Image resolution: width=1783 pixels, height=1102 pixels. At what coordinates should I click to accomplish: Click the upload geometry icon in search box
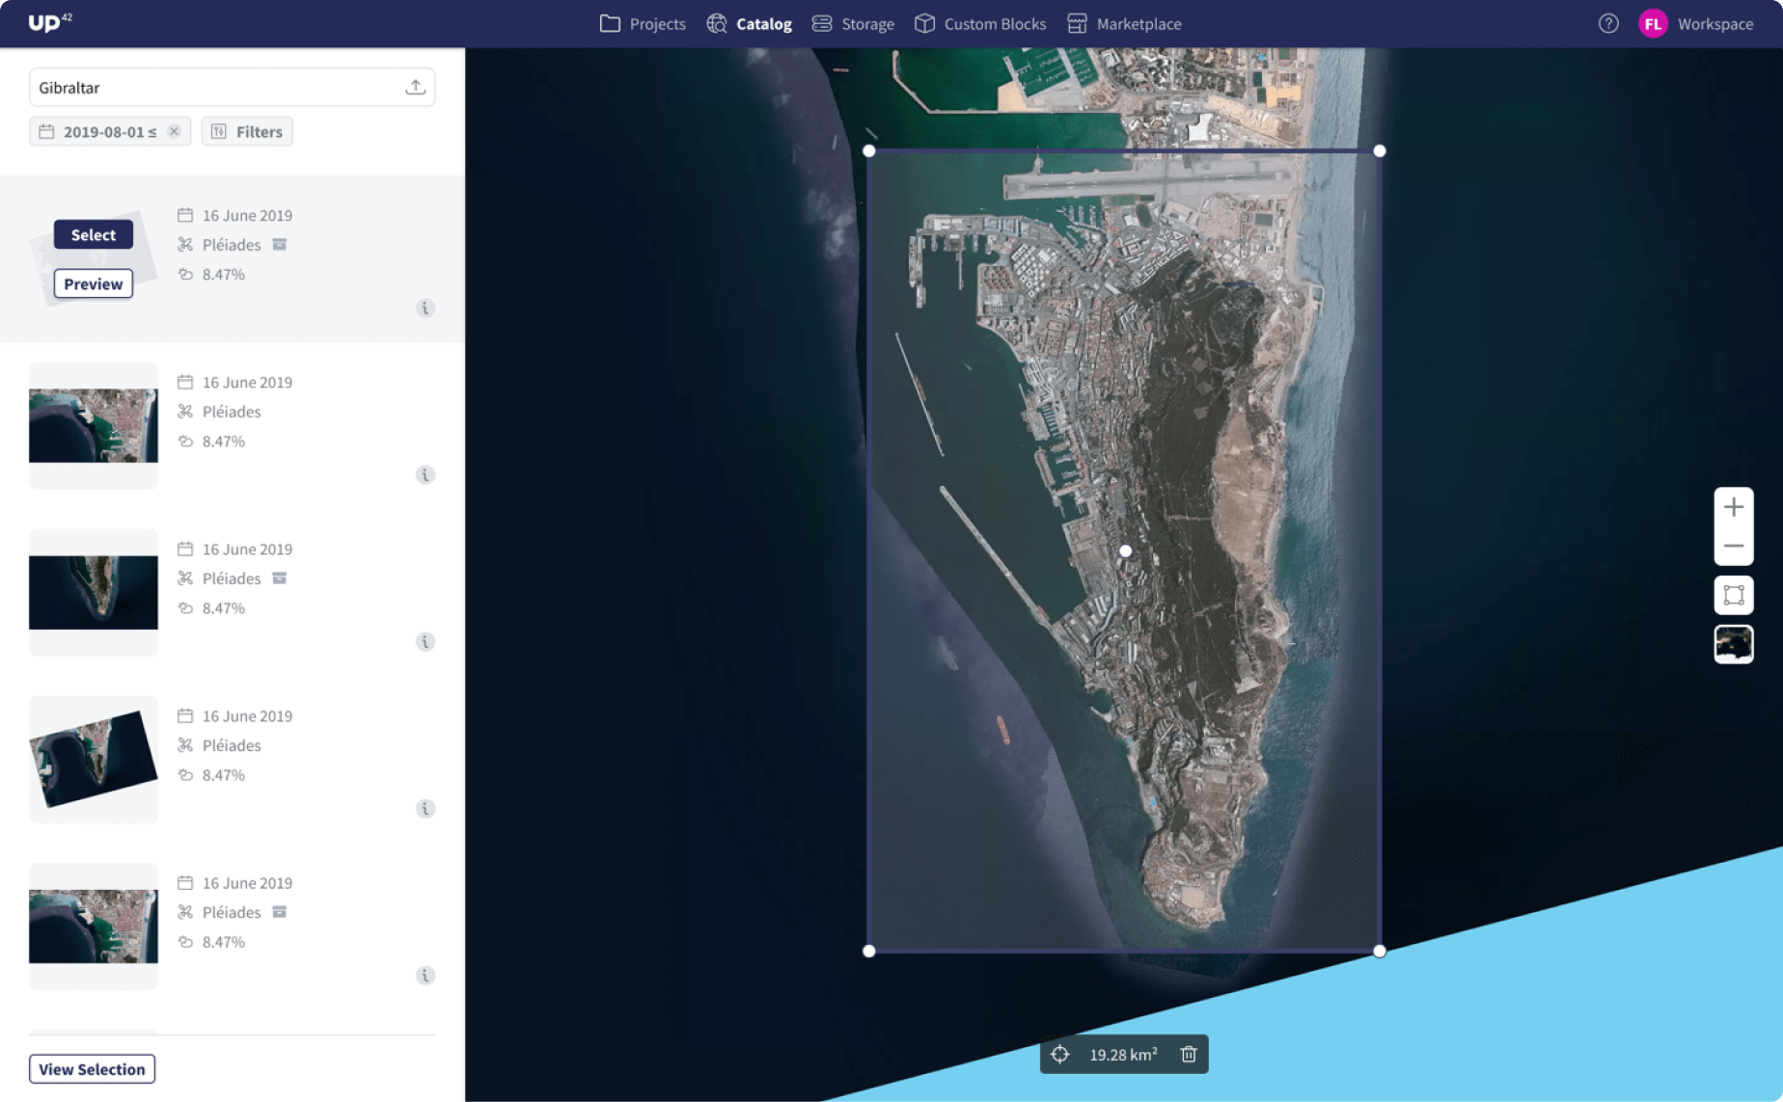point(415,88)
